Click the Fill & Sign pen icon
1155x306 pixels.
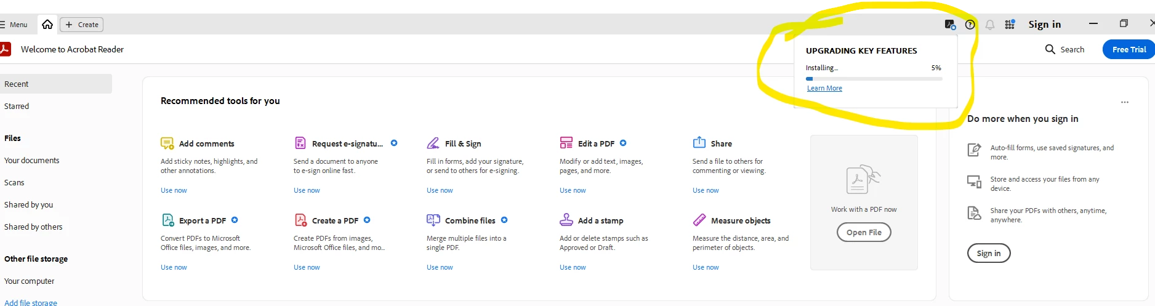433,143
